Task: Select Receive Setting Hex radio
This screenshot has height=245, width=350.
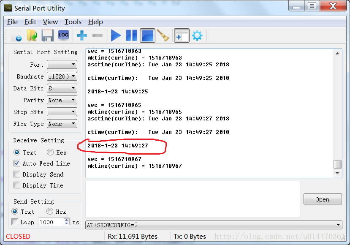Action: pyautogui.click(x=50, y=152)
